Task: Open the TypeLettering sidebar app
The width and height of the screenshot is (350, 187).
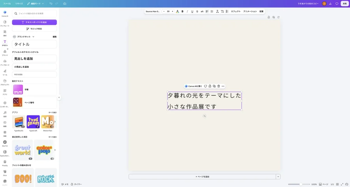Action: pos(5,153)
